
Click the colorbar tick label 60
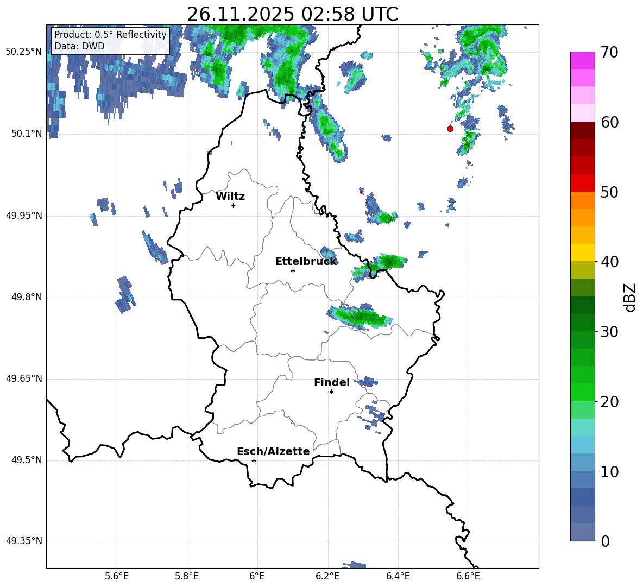[609, 122]
